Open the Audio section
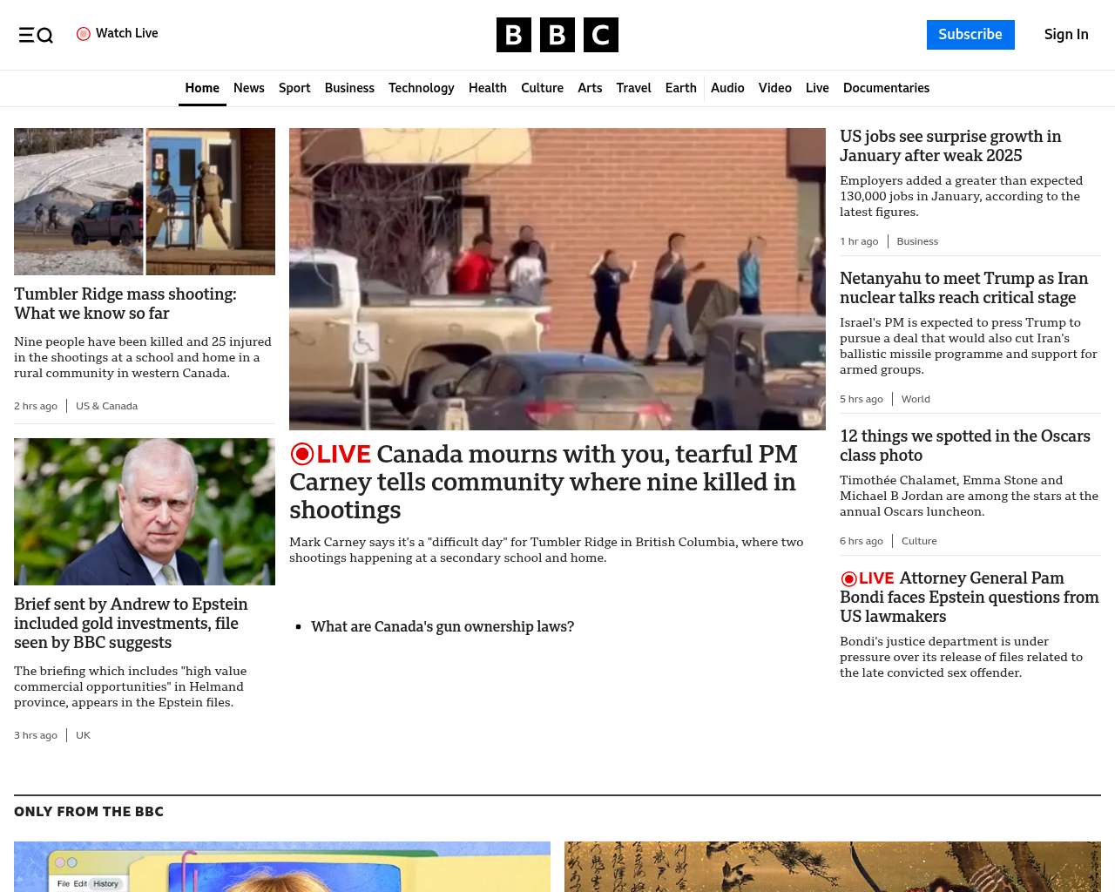The width and height of the screenshot is (1115, 892). (x=727, y=88)
